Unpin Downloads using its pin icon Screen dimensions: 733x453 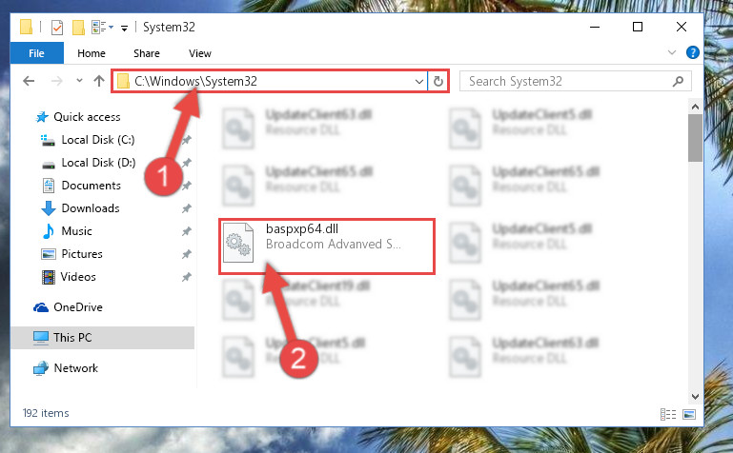187,208
